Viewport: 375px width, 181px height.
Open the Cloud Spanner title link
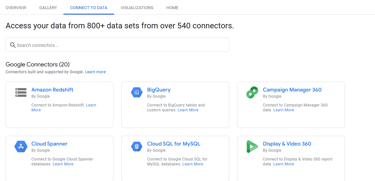pos(49,144)
